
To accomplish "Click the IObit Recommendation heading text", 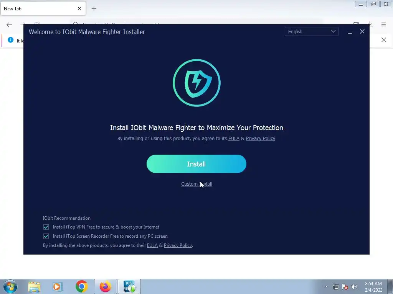I will 67,218.
